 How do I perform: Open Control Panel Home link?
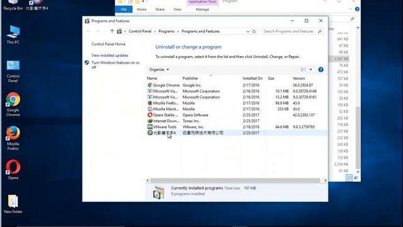[108, 44]
